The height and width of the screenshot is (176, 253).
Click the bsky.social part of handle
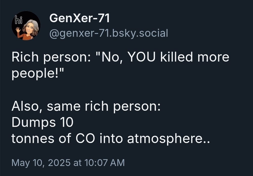140,33
